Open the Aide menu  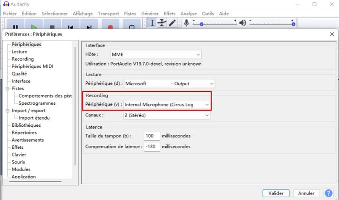pyautogui.click(x=224, y=14)
